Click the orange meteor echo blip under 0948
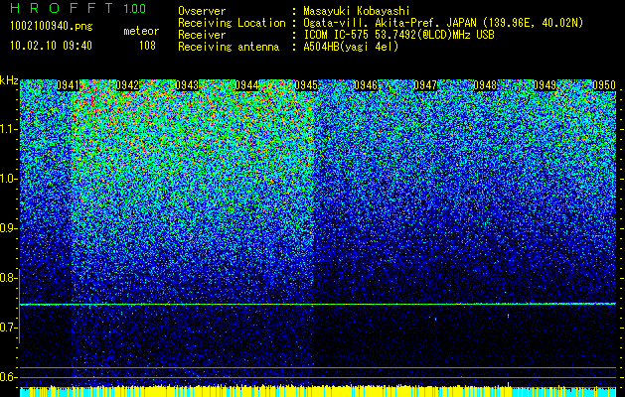625x397 pixels. [x=508, y=316]
